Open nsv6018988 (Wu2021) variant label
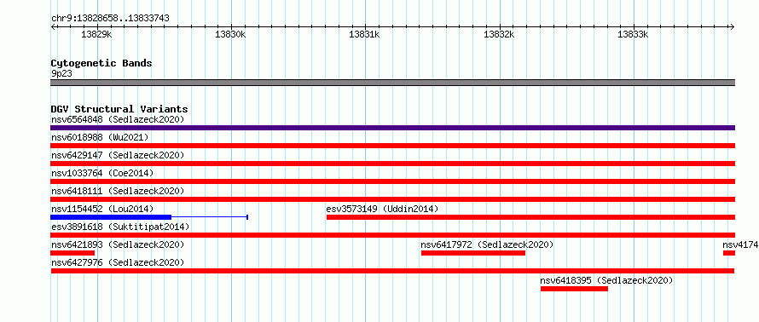The width and height of the screenshot is (759, 322). 100,137
